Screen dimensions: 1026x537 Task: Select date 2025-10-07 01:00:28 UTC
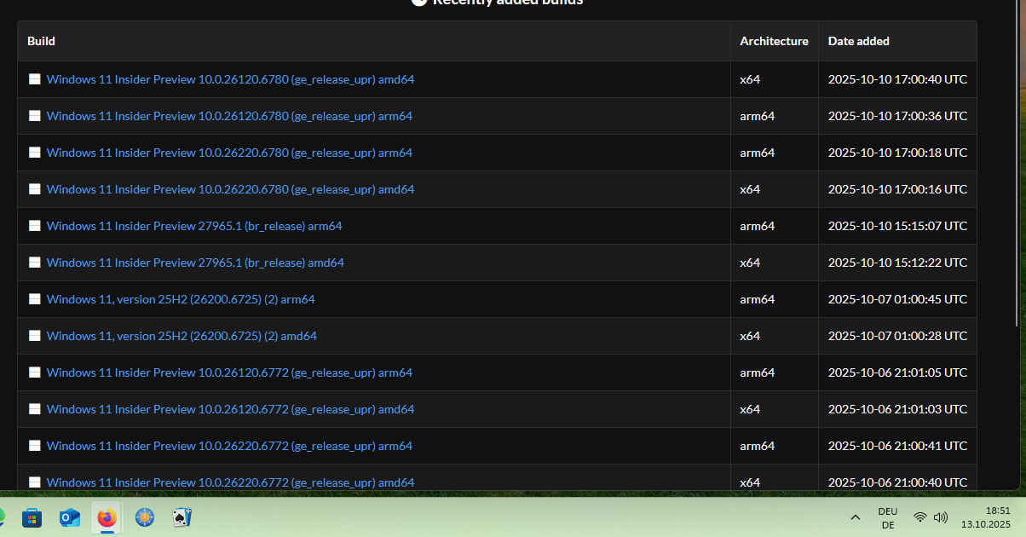[x=897, y=336]
